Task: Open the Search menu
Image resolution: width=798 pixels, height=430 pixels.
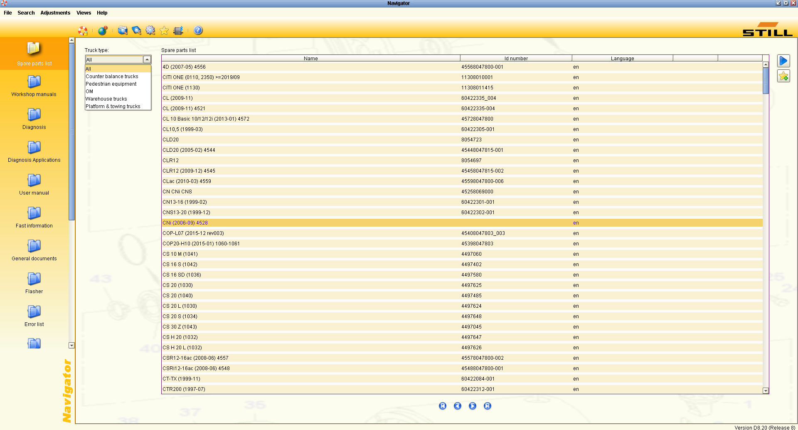Action: (x=26, y=13)
